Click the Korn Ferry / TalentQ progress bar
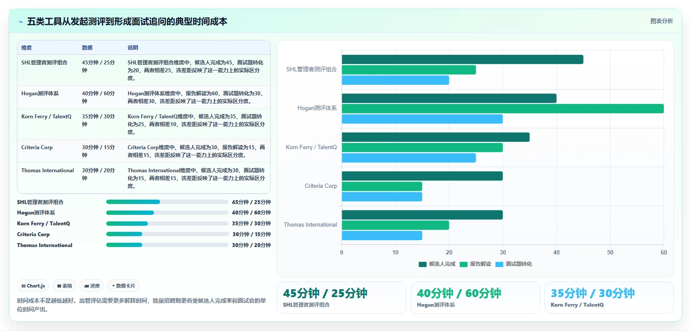691x331 pixels. tap(167, 224)
